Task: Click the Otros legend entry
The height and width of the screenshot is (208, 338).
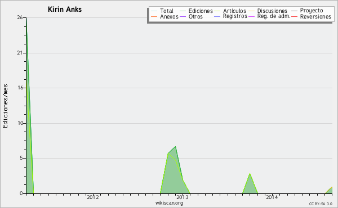Action: coord(191,16)
